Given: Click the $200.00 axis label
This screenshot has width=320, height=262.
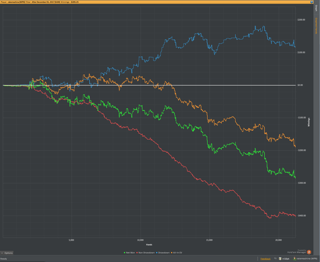Looking at the screenshot, I should [301, 20].
